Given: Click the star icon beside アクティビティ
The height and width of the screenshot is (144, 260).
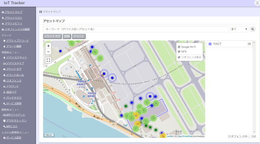Looking at the screenshot, I should coord(3,24).
